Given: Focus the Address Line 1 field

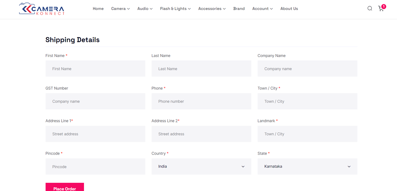Looking at the screenshot, I should click(x=95, y=134).
